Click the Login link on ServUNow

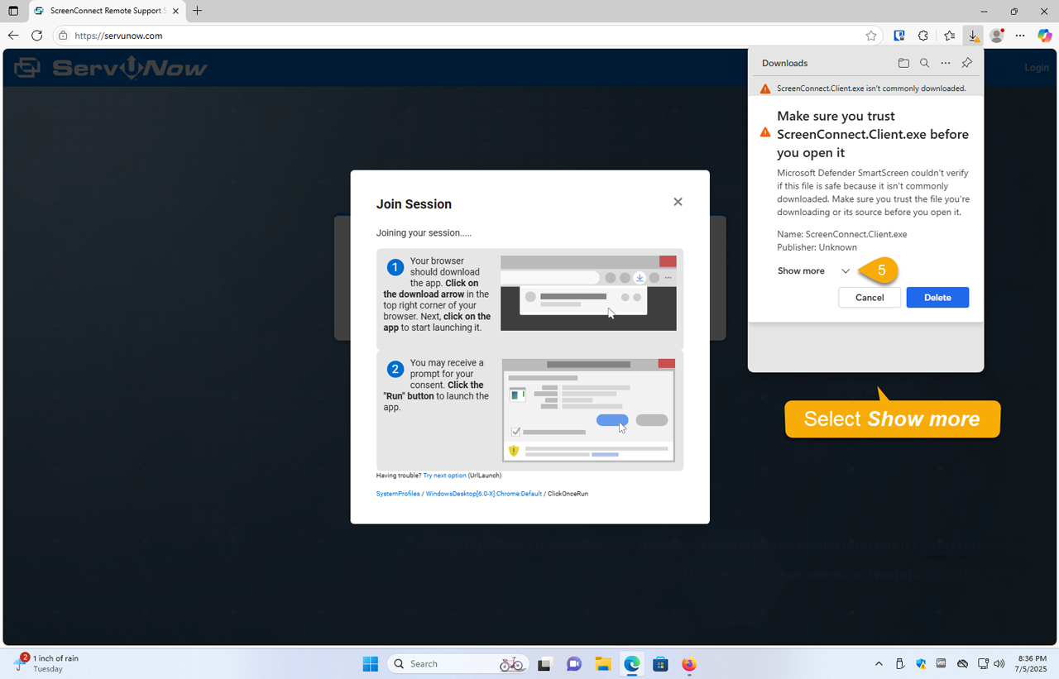click(1036, 67)
